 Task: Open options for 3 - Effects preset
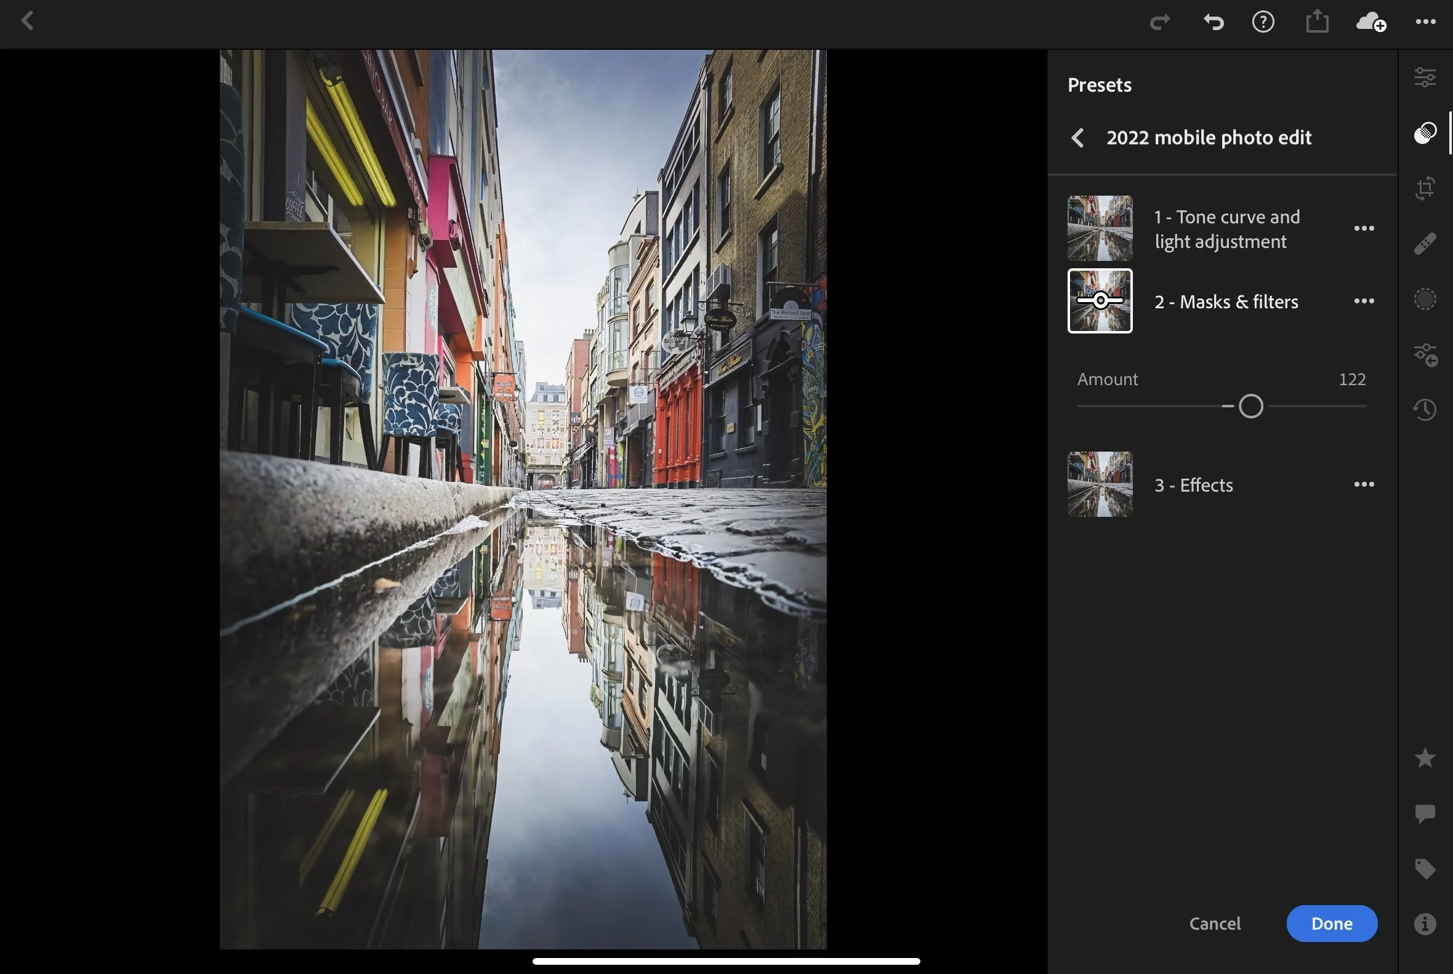[1364, 484]
